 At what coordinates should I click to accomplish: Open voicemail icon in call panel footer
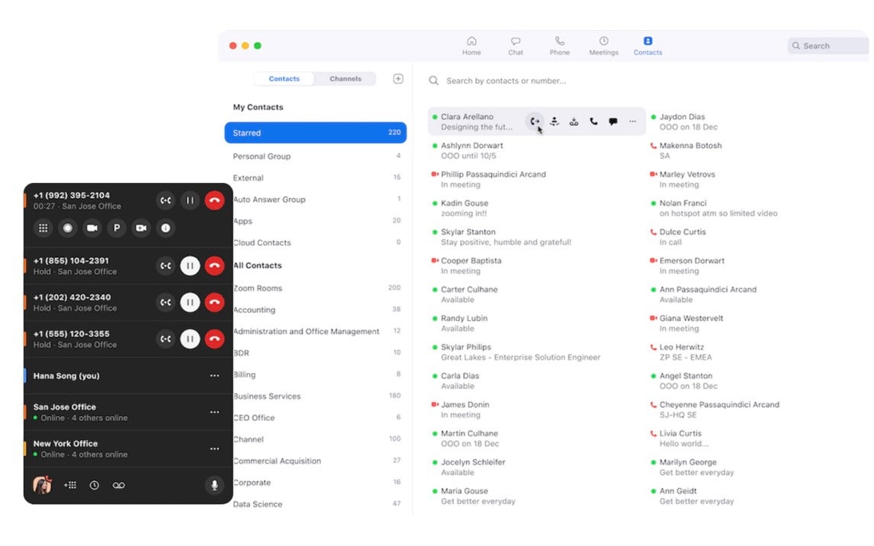(119, 485)
